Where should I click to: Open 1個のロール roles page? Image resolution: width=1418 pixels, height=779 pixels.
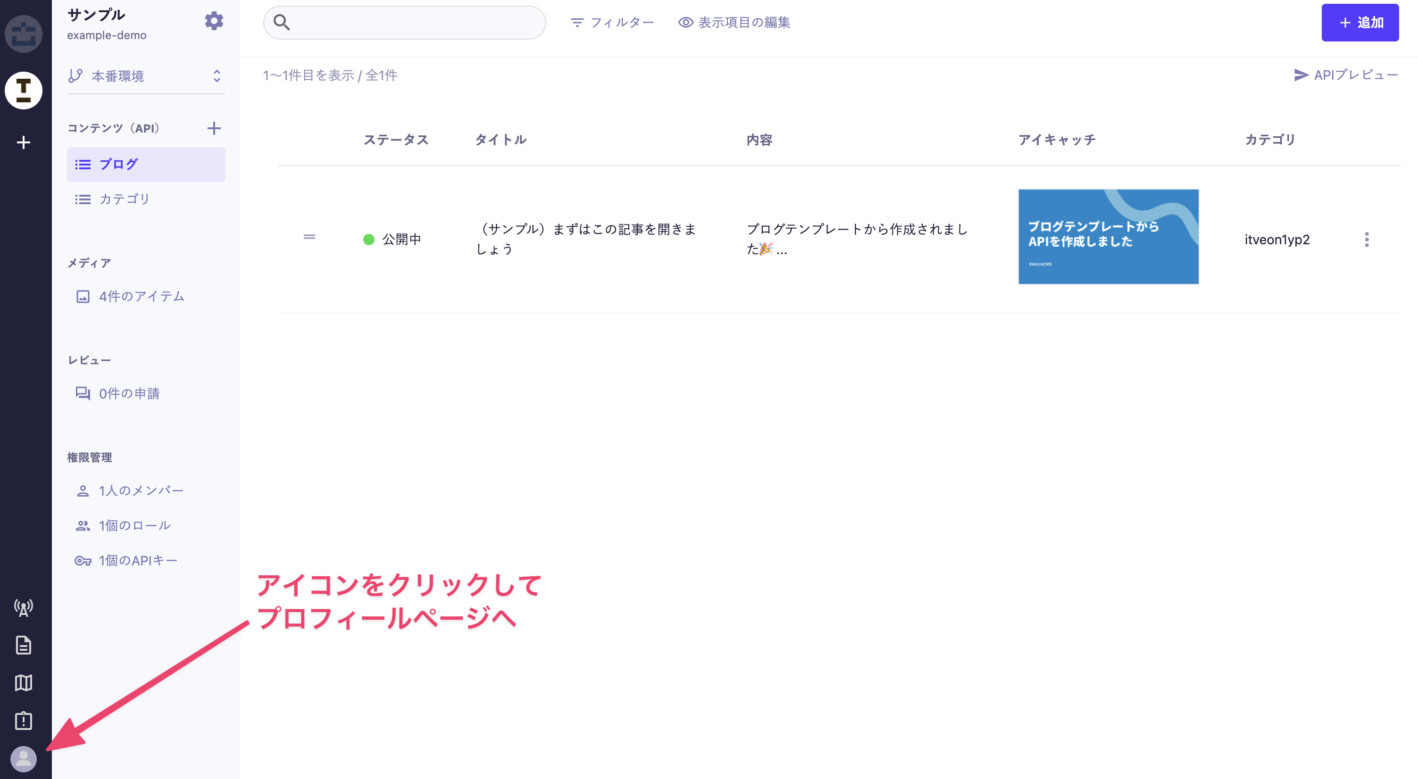click(x=146, y=525)
